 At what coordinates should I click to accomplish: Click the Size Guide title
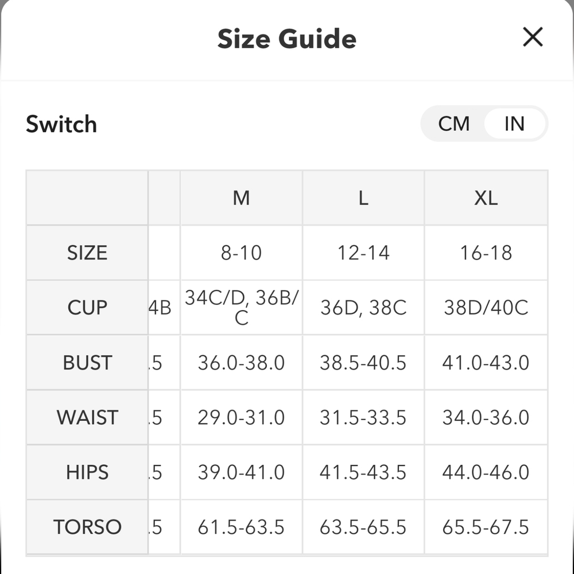click(x=286, y=39)
